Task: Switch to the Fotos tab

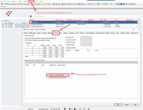Action: pos(118,33)
